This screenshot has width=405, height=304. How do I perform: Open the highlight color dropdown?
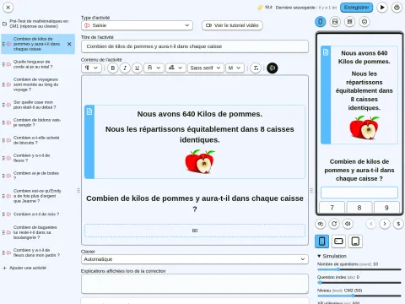coord(175,68)
